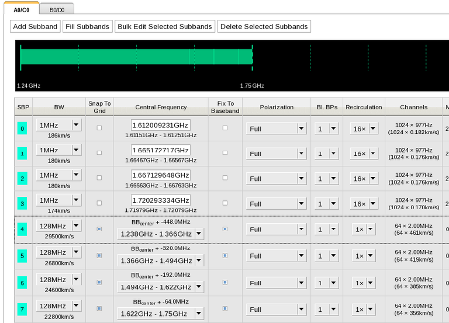Click the 1.667129648GHz central frequency field

(x=161, y=175)
